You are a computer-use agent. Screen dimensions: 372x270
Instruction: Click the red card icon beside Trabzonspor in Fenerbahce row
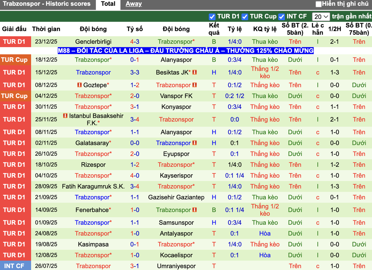pyautogui.click(x=194, y=210)
